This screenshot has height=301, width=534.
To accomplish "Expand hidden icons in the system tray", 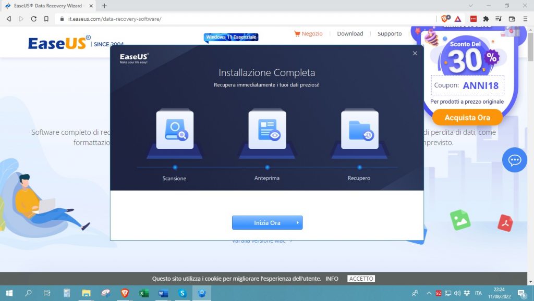I will click(x=429, y=293).
